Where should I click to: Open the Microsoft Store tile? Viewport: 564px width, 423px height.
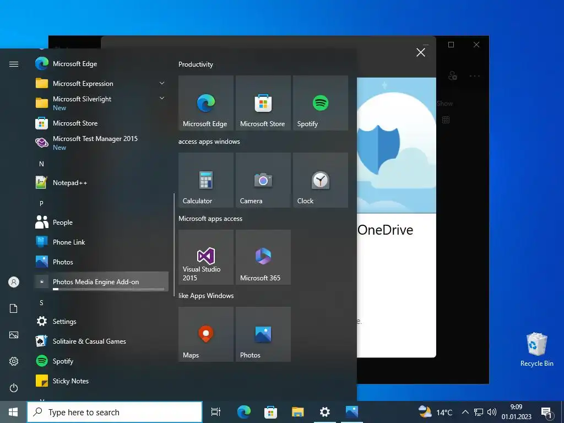point(263,103)
